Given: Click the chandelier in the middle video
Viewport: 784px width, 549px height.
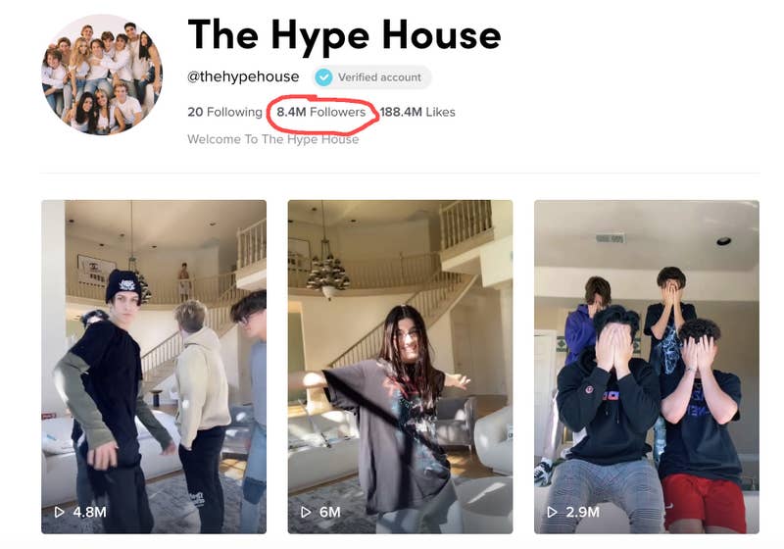Looking at the screenshot, I should point(327,275).
